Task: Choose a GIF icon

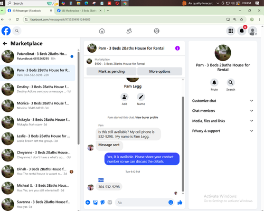Action: tap(110, 203)
